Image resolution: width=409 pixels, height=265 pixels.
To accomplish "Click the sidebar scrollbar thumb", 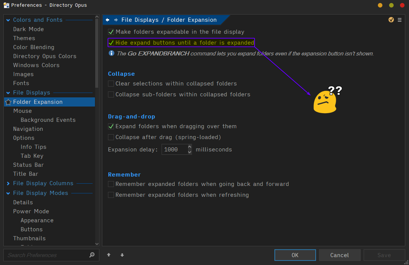I will (x=97, y=54).
